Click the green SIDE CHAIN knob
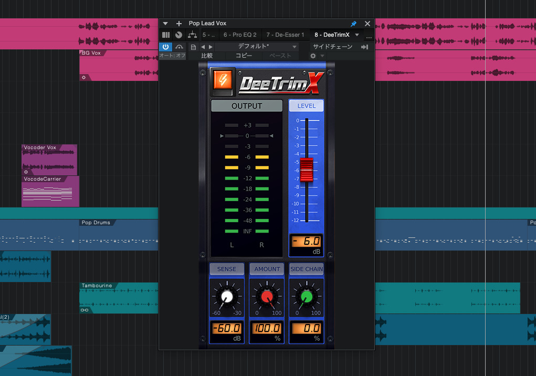The width and height of the screenshot is (536, 376). tap(307, 297)
